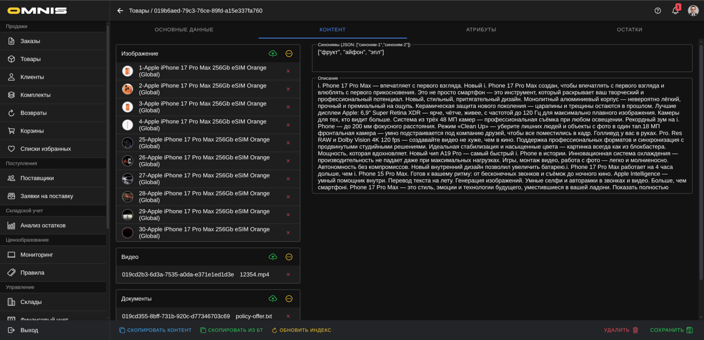Upload a file in the Видео panel
This screenshot has height=340, width=704.
273,257
